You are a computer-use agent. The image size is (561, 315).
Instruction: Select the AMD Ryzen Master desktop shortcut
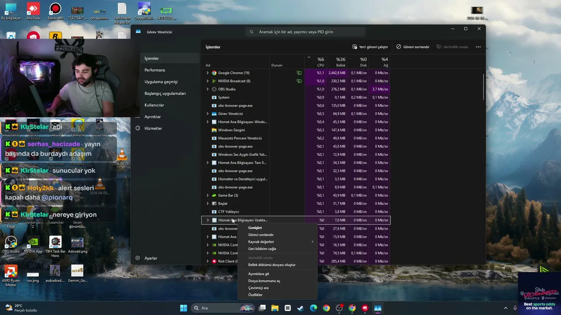(x=11, y=276)
